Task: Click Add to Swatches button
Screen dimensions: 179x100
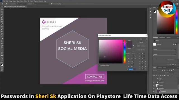Action: 141,46
